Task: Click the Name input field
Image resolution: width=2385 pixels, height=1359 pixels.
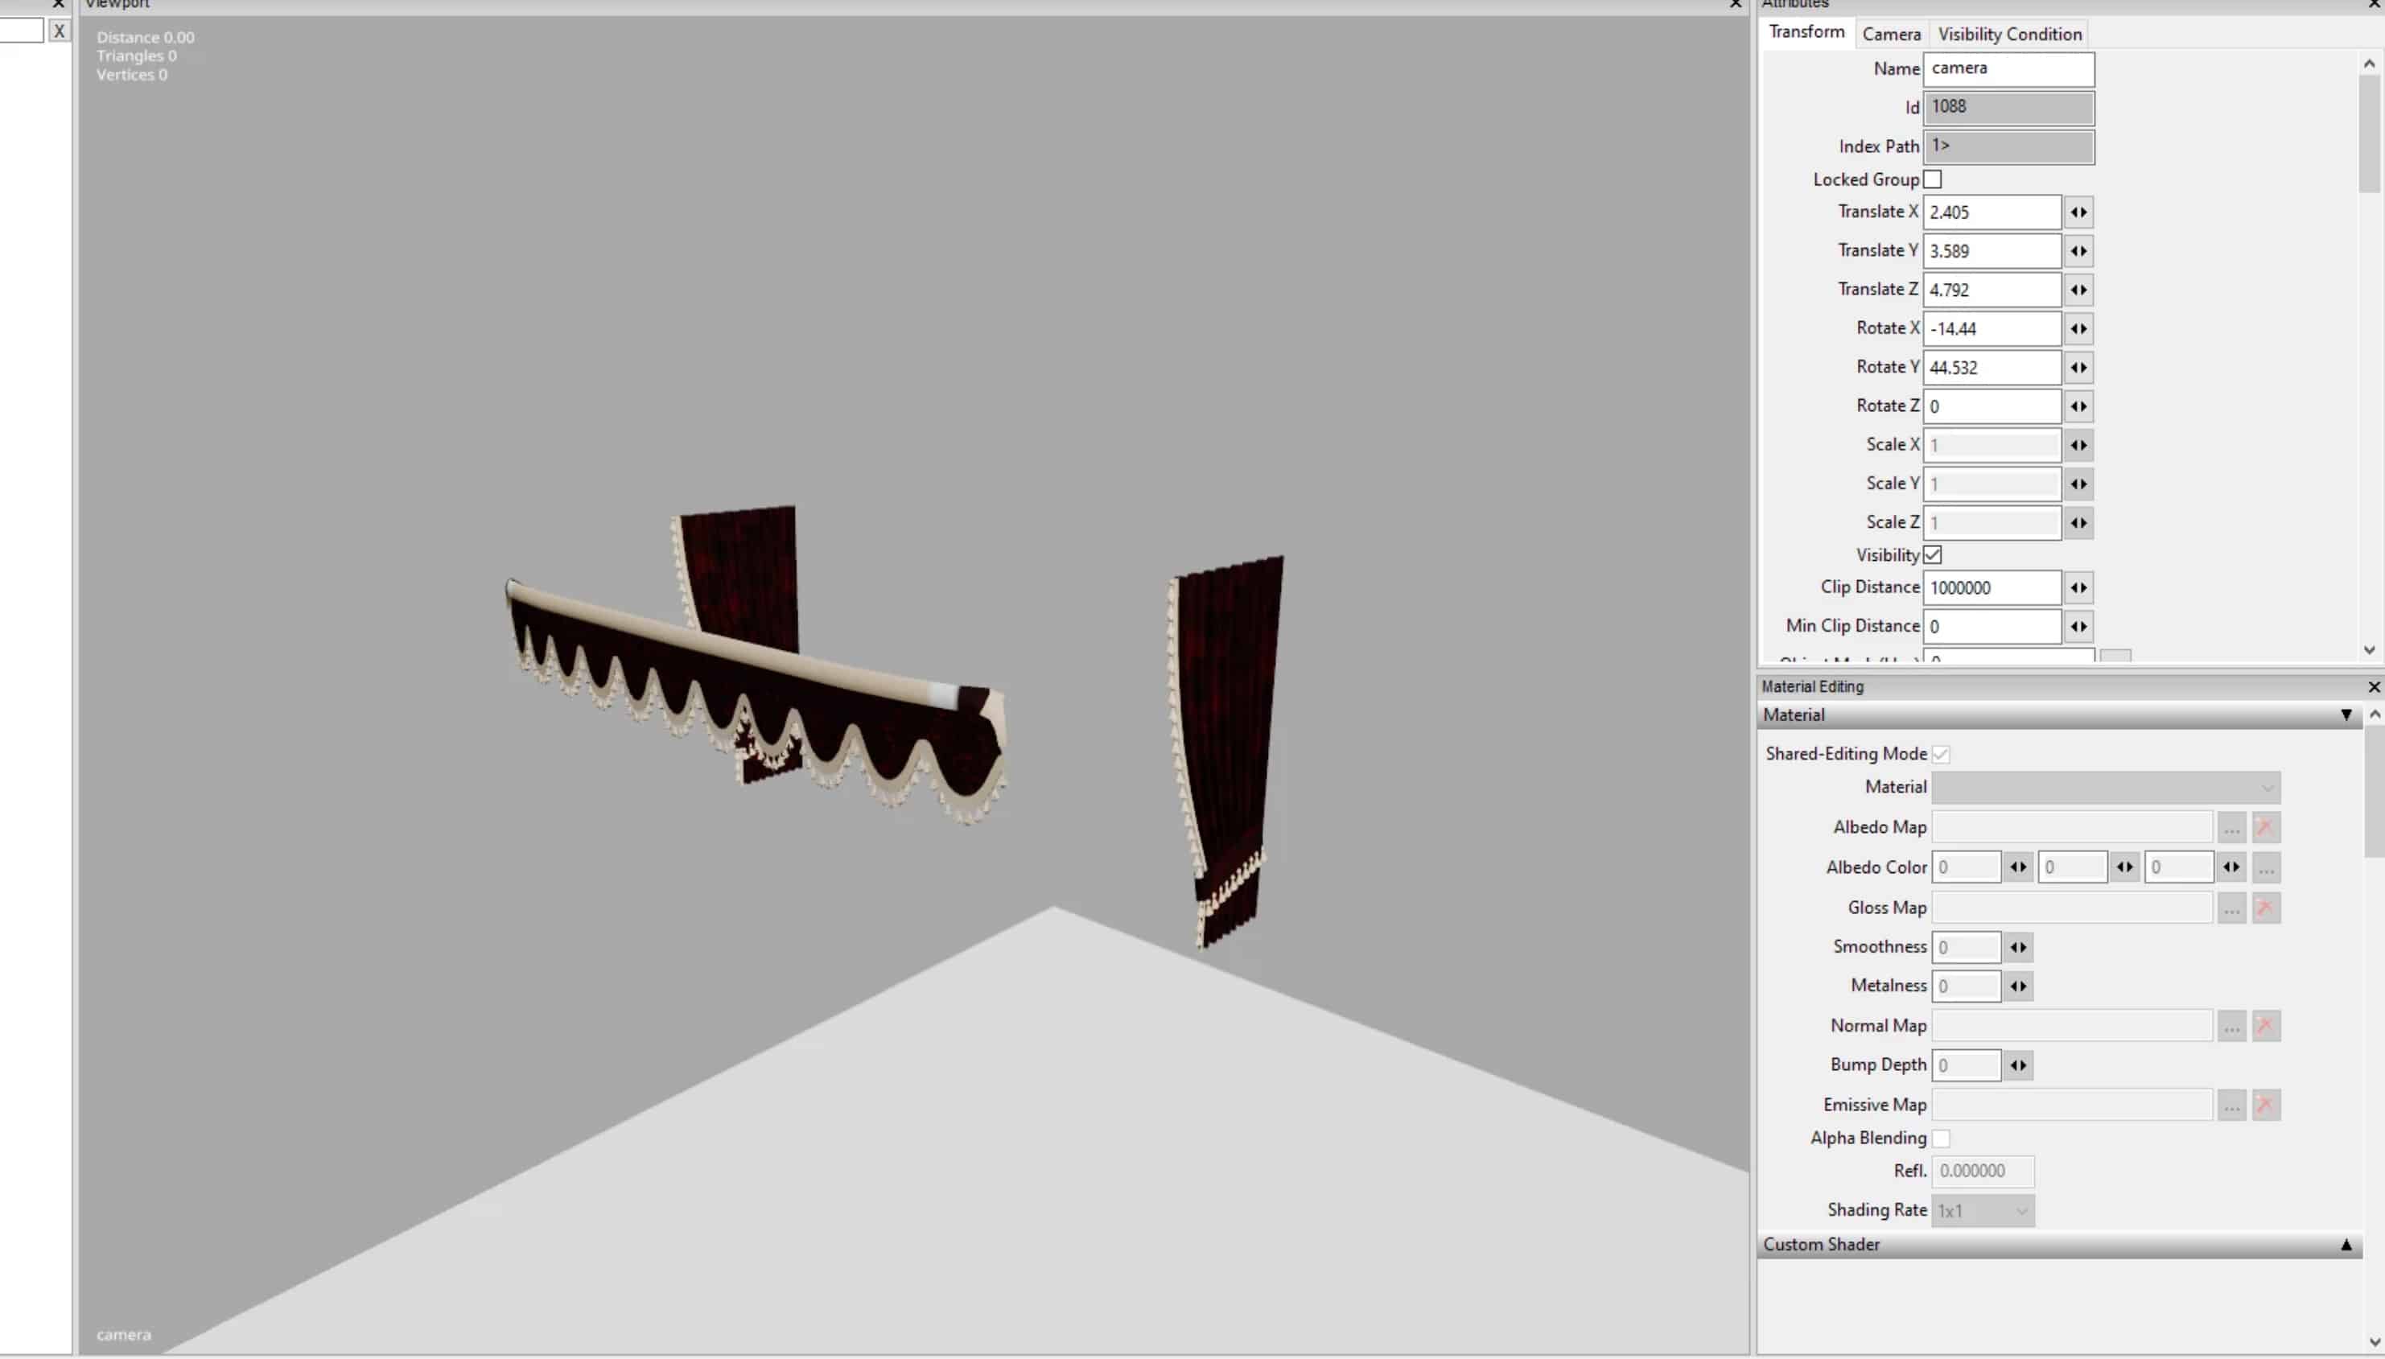Action: (2007, 69)
